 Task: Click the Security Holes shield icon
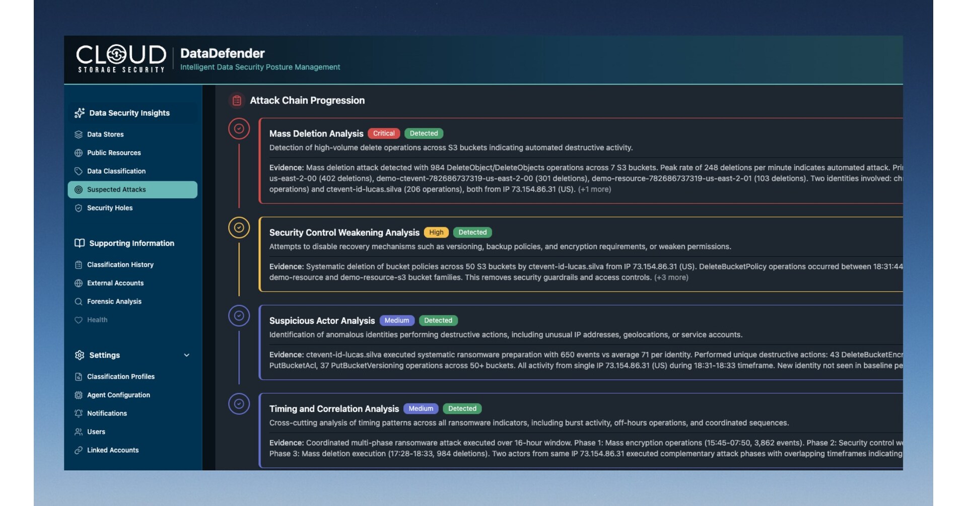click(x=79, y=208)
